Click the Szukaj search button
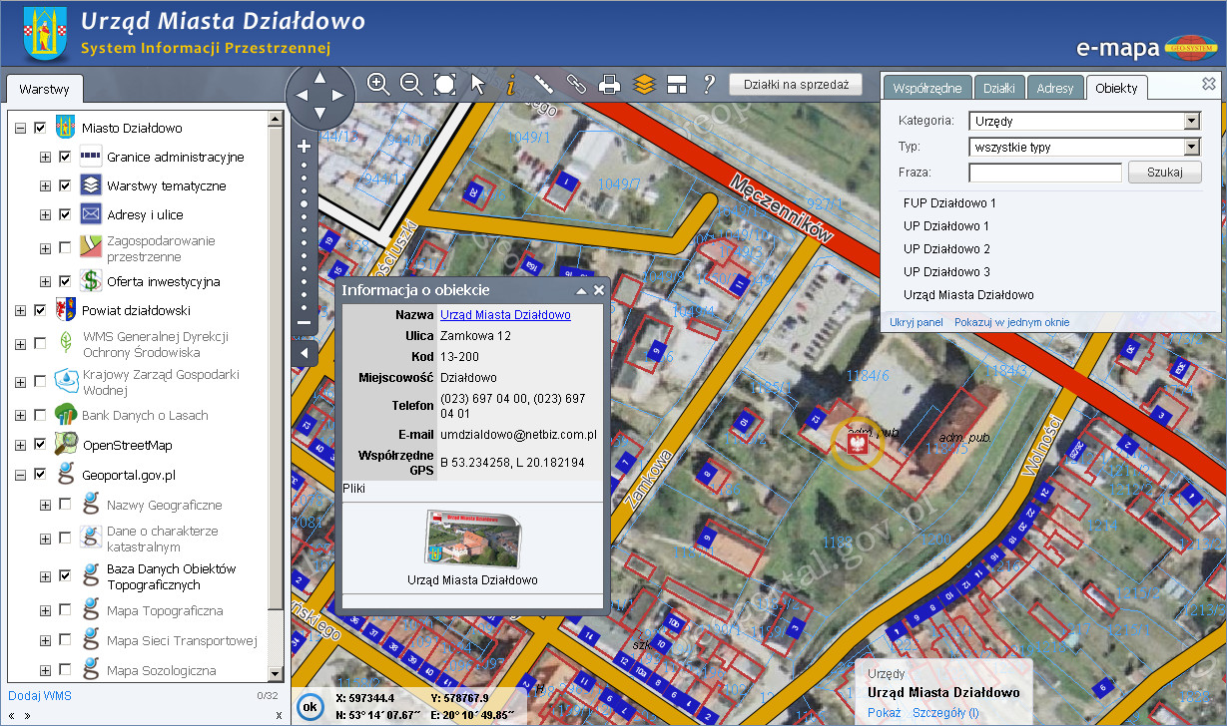This screenshot has height=726, width=1227. click(1165, 173)
